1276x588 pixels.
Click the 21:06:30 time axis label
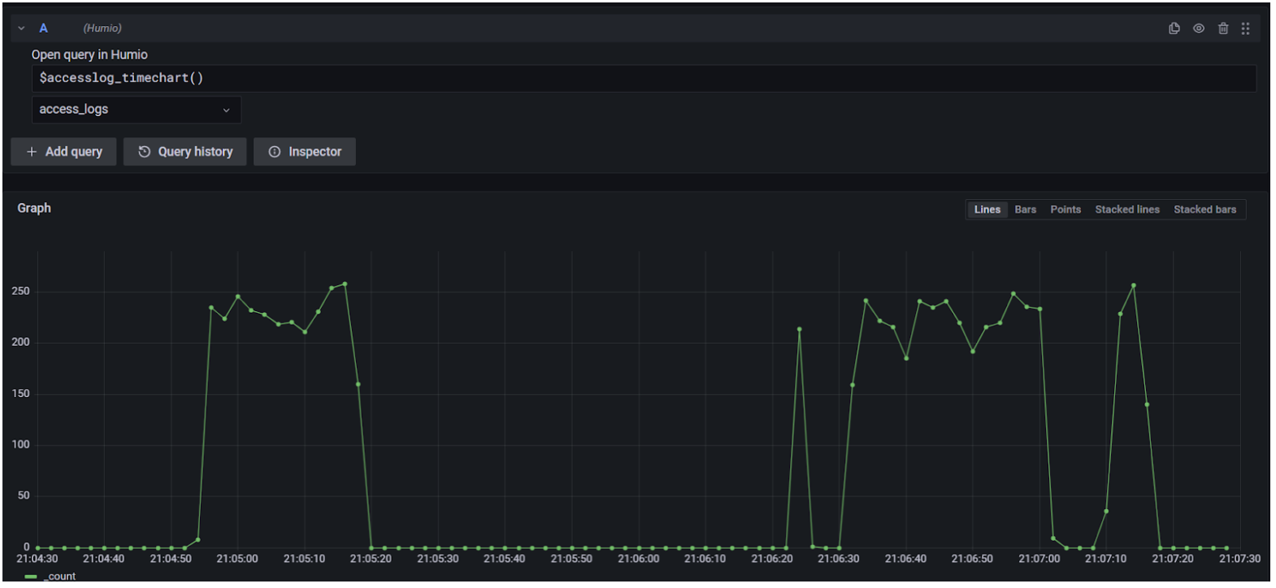tap(838, 559)
